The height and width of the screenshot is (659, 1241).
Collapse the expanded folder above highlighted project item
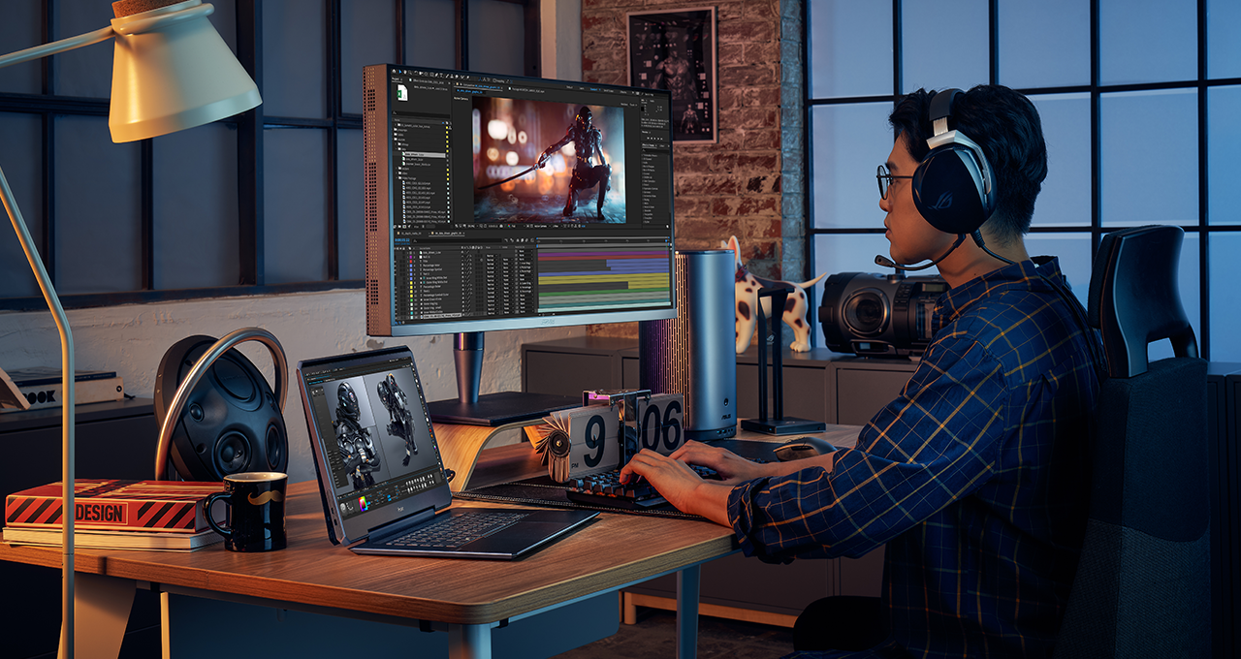pyautogui.click(x=398, y=149)
